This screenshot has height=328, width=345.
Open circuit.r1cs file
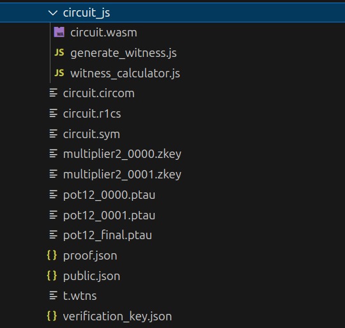pyautogui.click(x=92, y=114)
